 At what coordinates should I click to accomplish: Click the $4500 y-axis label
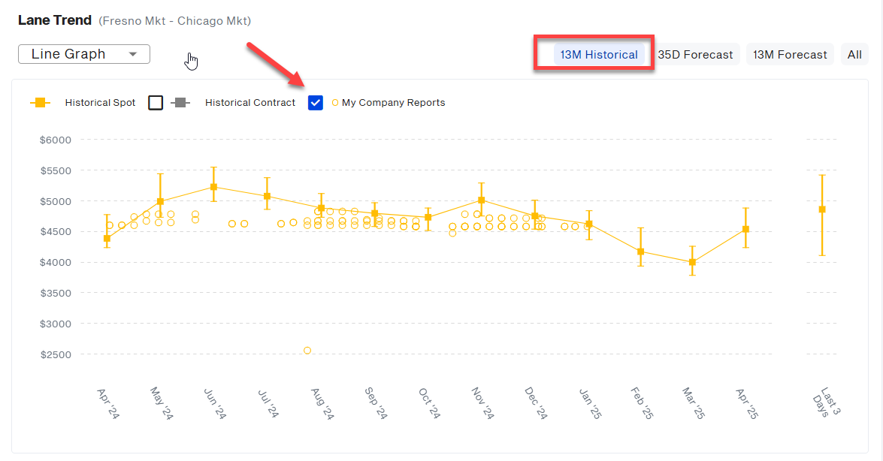tap(55, 231)
